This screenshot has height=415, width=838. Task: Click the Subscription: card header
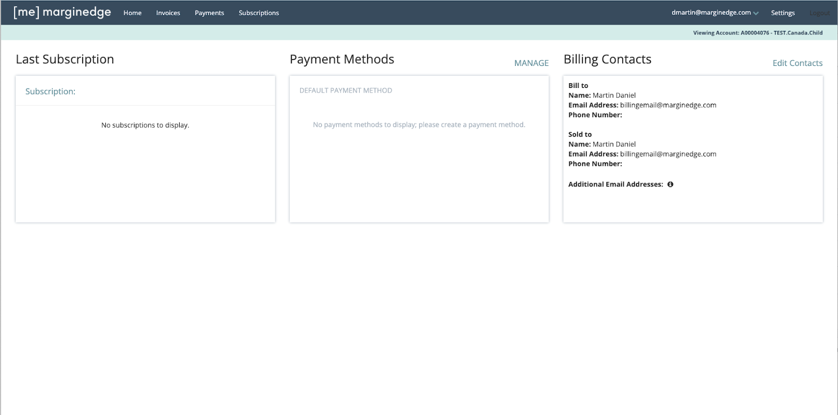(50, 91)
